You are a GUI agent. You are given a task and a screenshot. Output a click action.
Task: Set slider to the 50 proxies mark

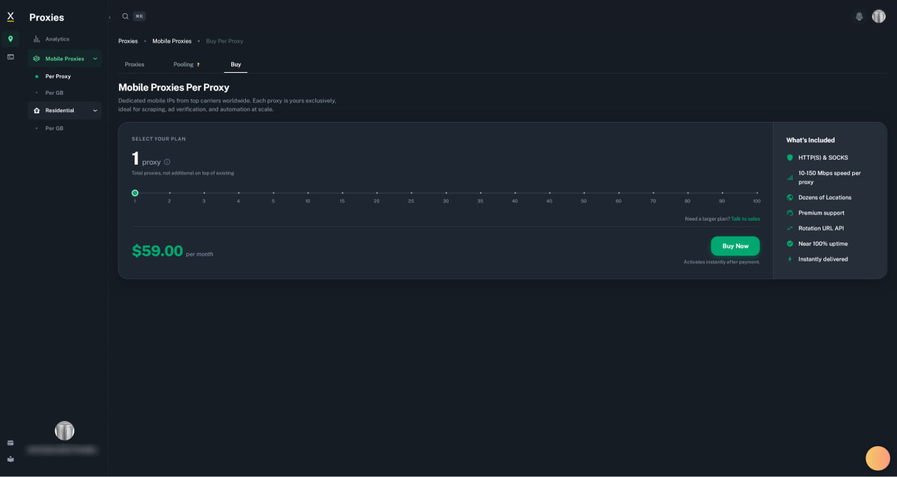coord(584,193)
